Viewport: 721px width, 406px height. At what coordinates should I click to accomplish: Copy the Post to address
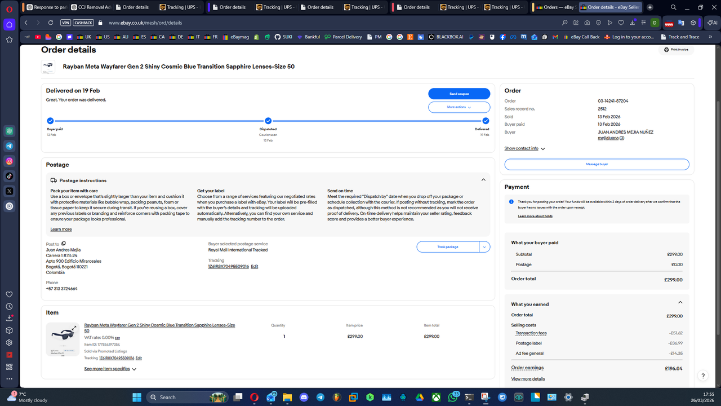pos(64,244)
